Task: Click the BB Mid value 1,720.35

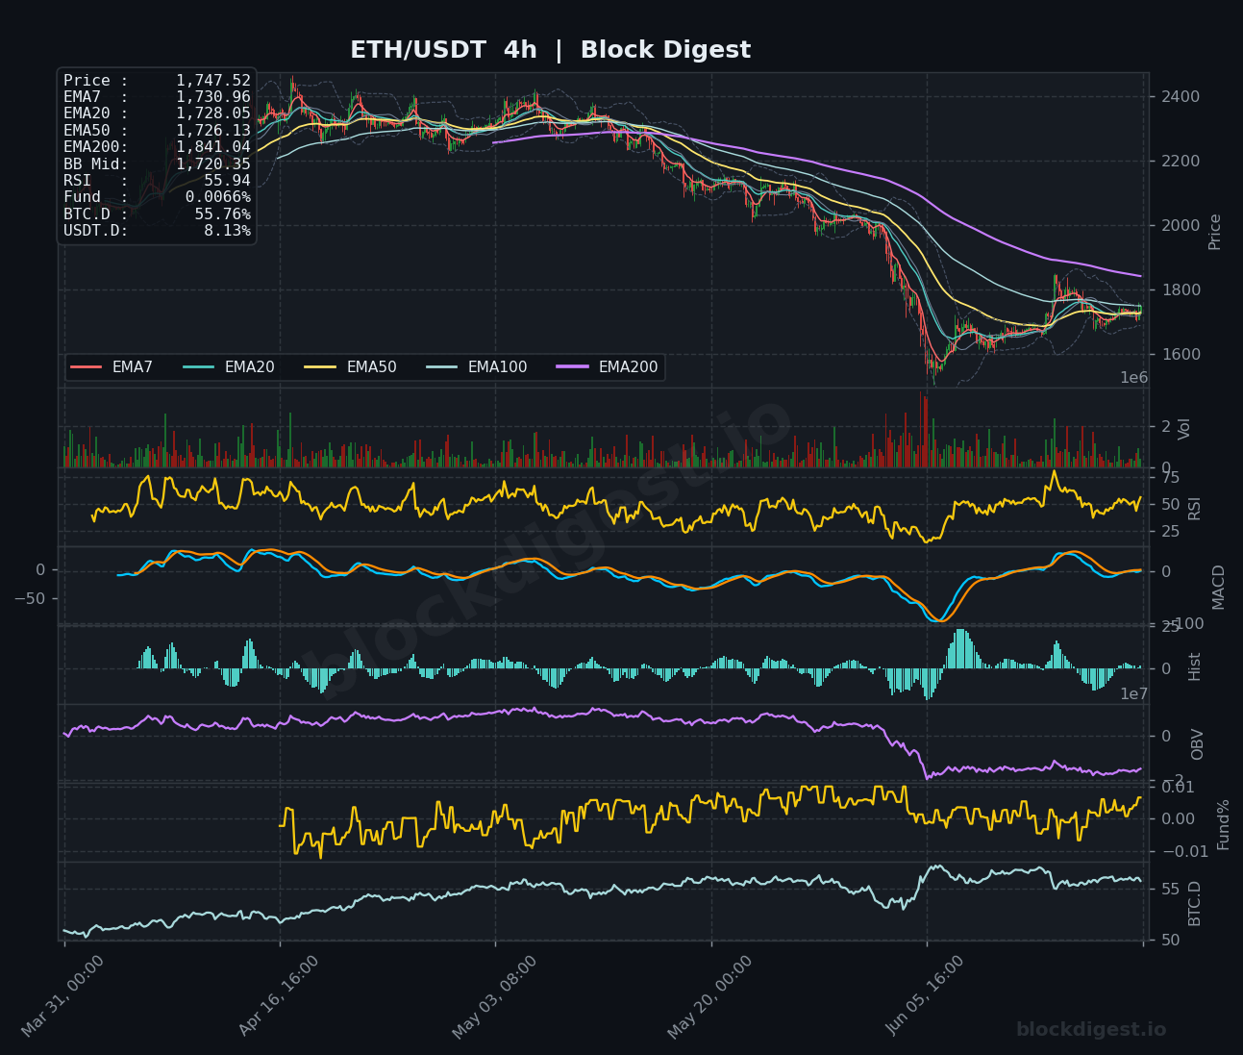Action: (213, 163)
